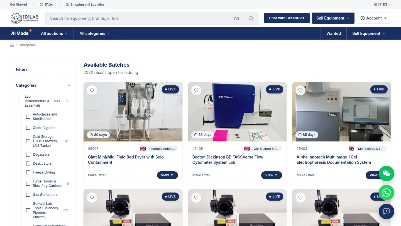Click the 101LAB logo

pyautogui.click(x=25, y=18)
